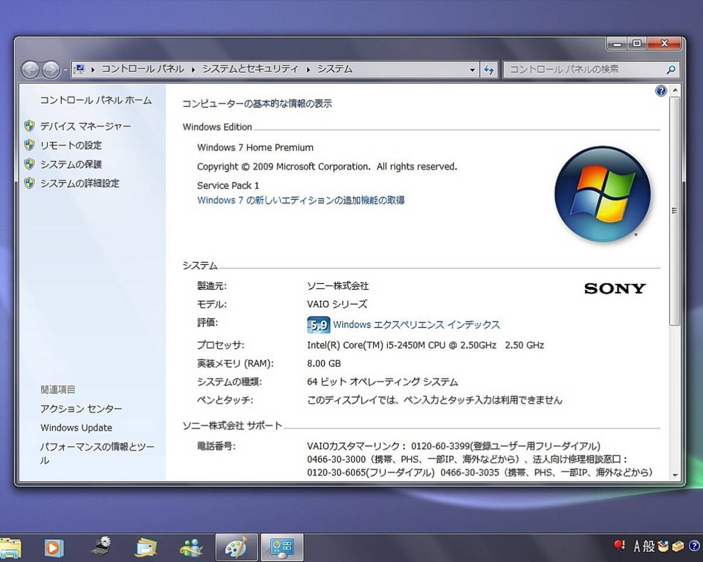Click the text Windows 7 Home Premium
Screen dimensions: 703x562
pyautogui.click(x=255, y=148)
